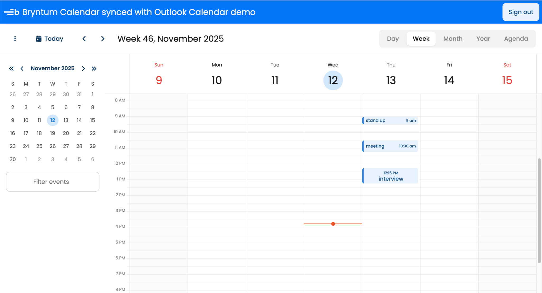This screenshot has width=542, height=293.
Task: Open the three-dot sidebar toggle menu
Action: pyautogui.click(x=15, y=39)
